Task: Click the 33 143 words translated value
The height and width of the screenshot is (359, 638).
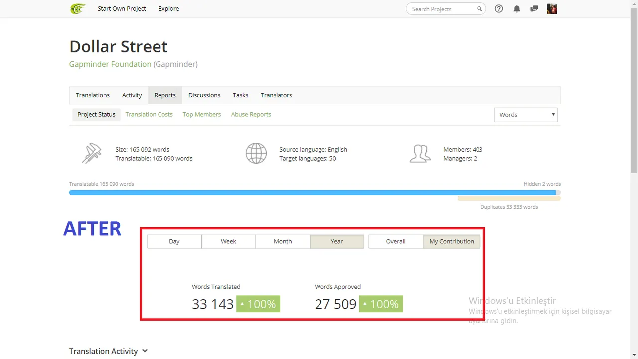Action: point(213,304)
